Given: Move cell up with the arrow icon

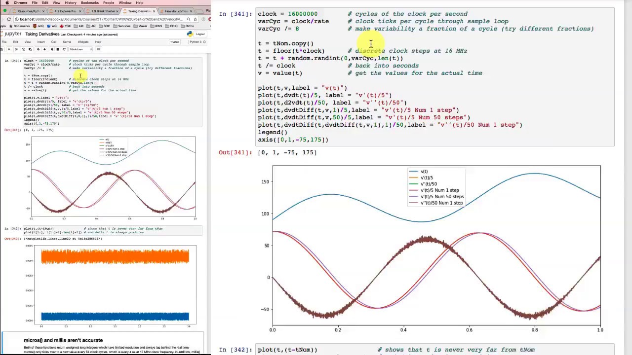Looking at the screenshot, I should (x=38, y=49).
